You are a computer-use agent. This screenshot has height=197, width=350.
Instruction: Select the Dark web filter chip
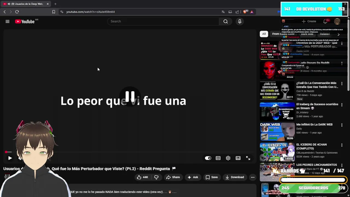[307, 34]
